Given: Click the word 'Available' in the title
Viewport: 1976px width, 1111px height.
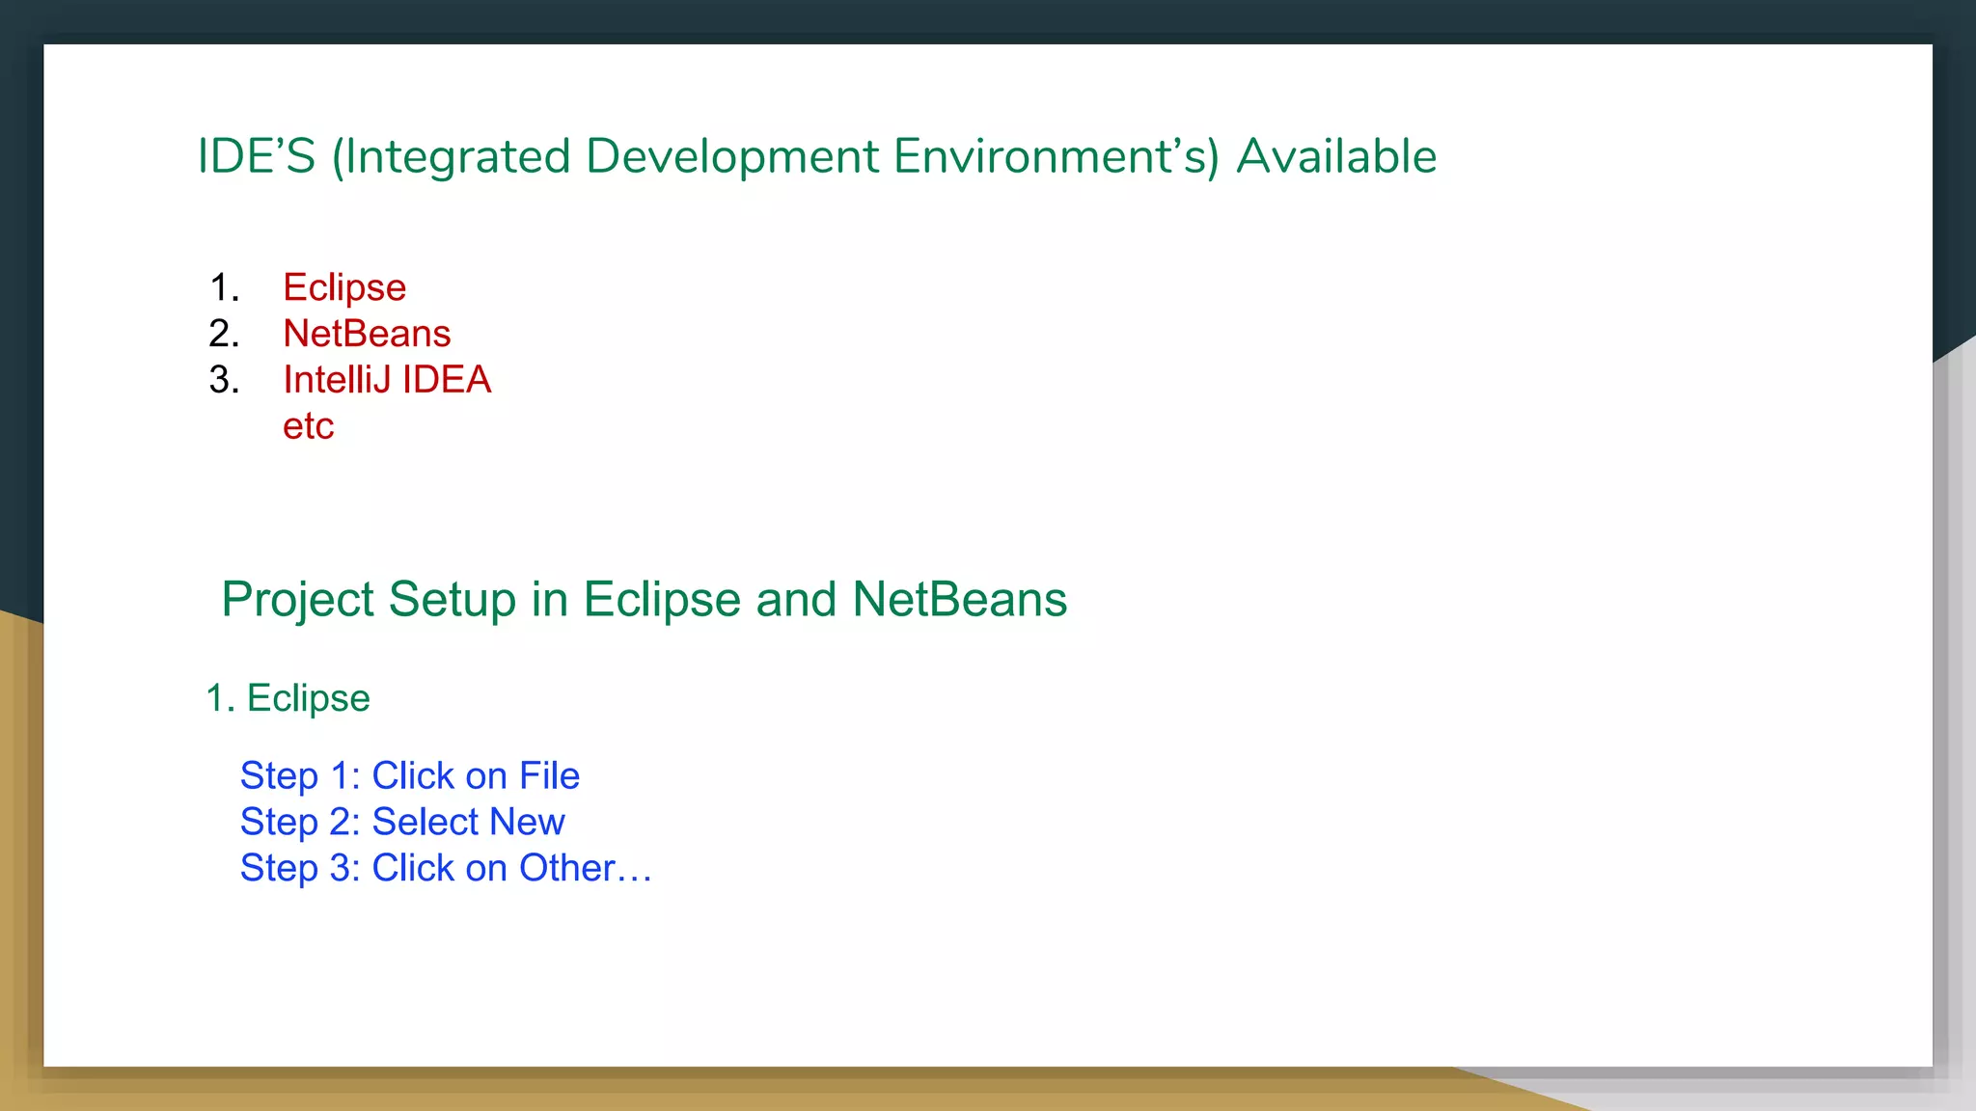Looking at the screenshot, I should (x=1336, y=156).
